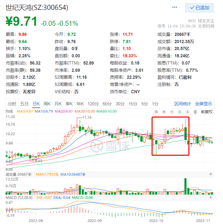Shift chart right with forward chevron
The image size is (223, 224).
(187, 112)
